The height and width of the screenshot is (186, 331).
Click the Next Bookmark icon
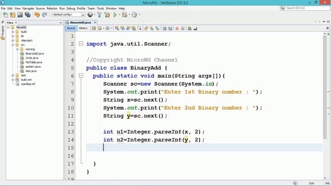pos(152,28)
